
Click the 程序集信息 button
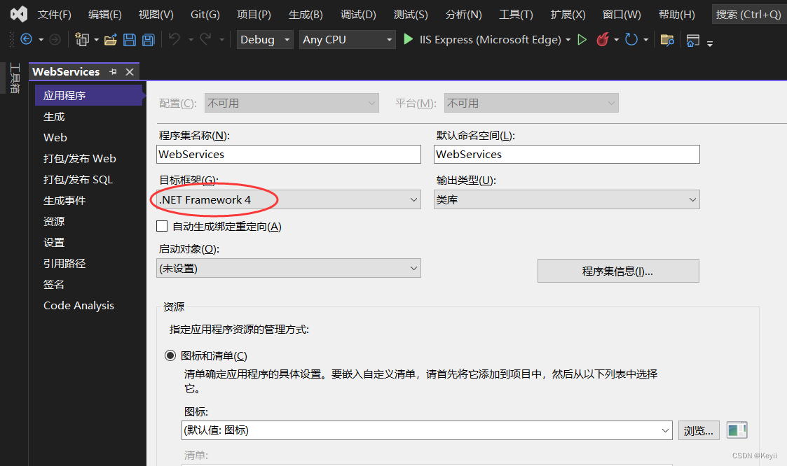(x=617, y=271)
